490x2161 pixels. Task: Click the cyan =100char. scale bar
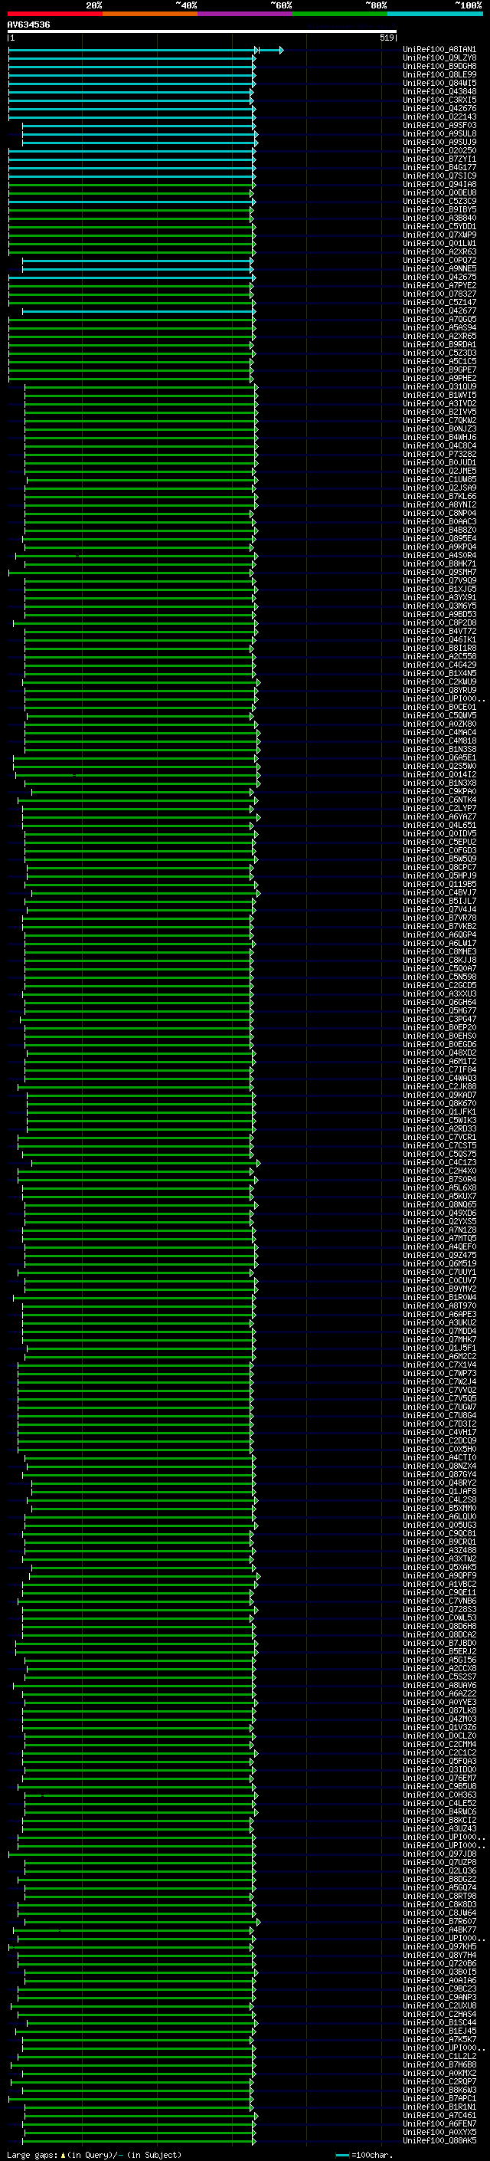click(341, 2154)
